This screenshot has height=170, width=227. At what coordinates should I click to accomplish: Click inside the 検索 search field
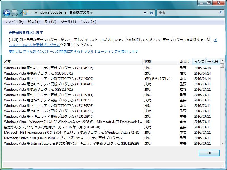pos(187,13)
